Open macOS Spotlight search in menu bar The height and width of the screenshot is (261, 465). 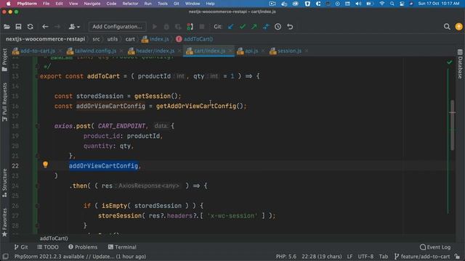392,4
